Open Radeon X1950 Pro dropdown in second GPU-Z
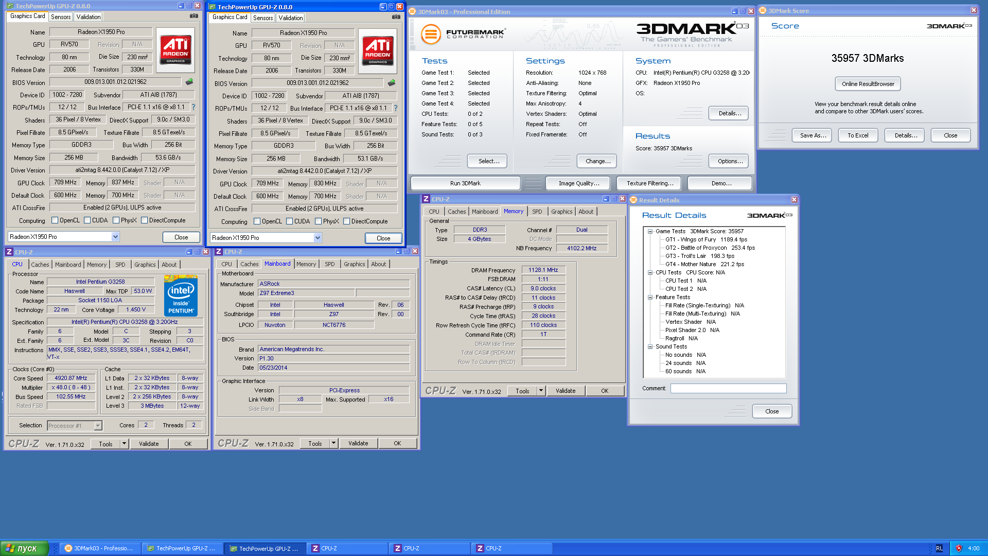The image size is (988, 556). coord(317,238)
